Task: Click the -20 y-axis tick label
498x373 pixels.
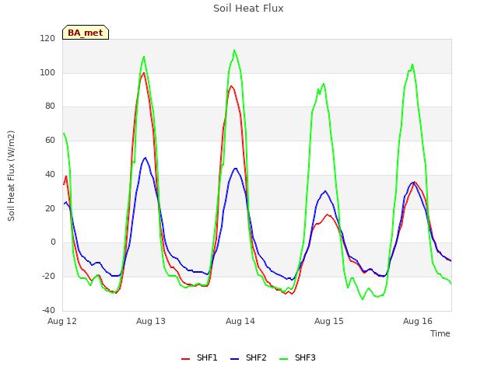Action: [x=48, y=277]
